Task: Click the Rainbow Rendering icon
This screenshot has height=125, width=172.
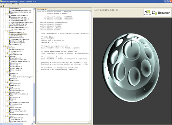Action: coord(10,41)
